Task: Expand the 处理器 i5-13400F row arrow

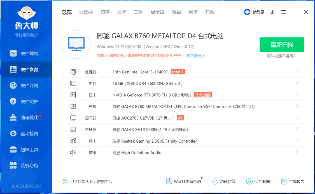Action: (x=297, y=72)
